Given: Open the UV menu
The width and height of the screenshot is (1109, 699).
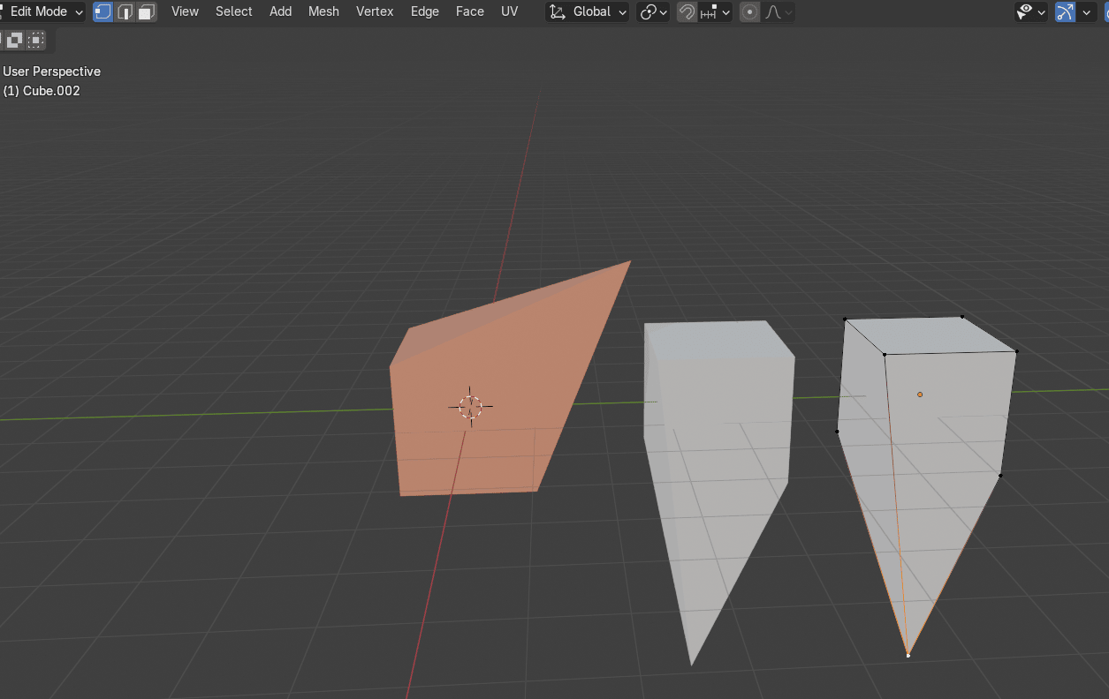Looking at the screenshot, I should tap(509, 11).
